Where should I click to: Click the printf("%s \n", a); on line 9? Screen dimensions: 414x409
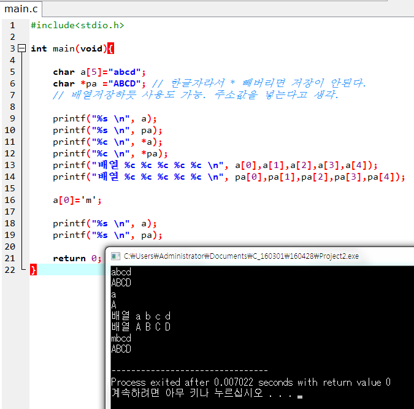point(105,118)
